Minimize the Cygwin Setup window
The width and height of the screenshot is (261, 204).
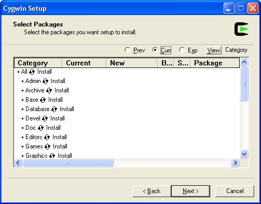click(229, 8)
